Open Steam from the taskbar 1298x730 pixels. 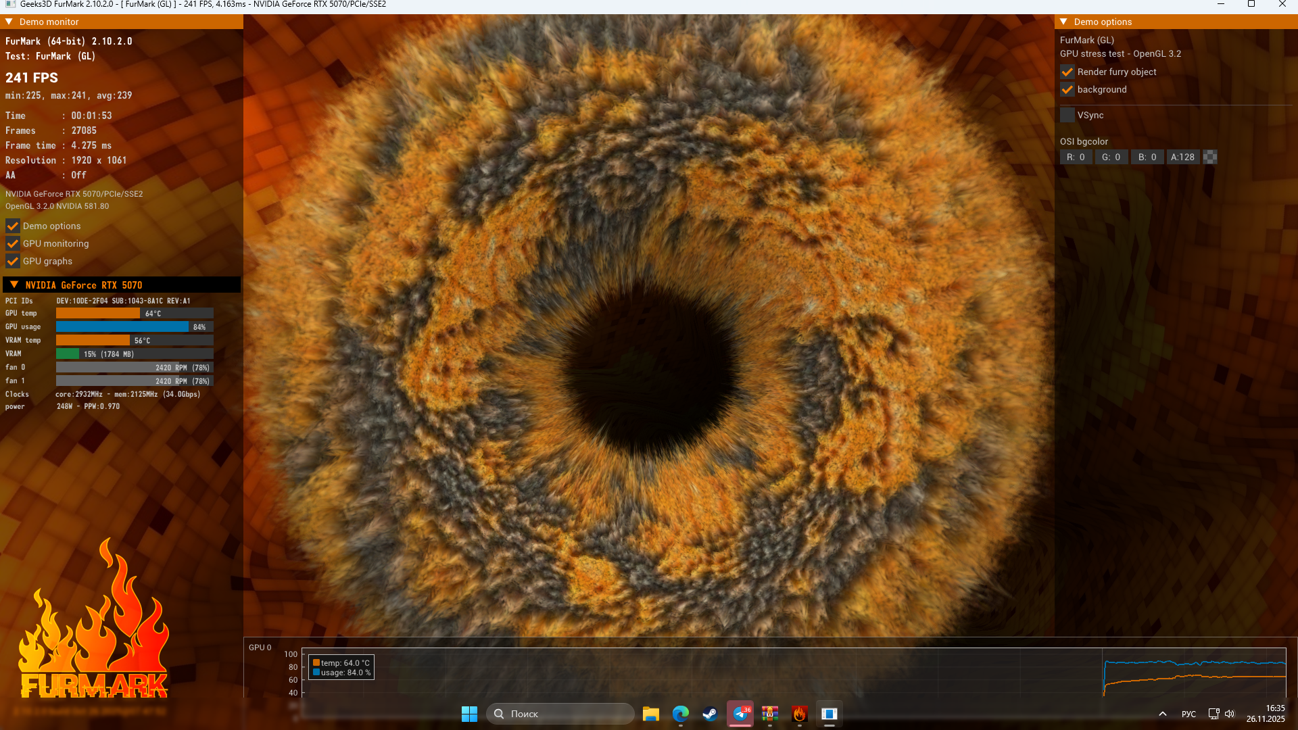click(710, 714)
